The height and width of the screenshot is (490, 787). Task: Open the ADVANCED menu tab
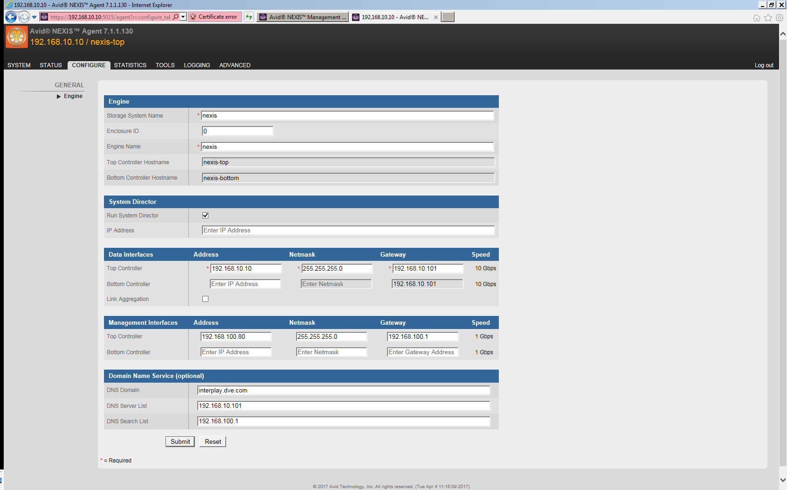click(235, 65)
